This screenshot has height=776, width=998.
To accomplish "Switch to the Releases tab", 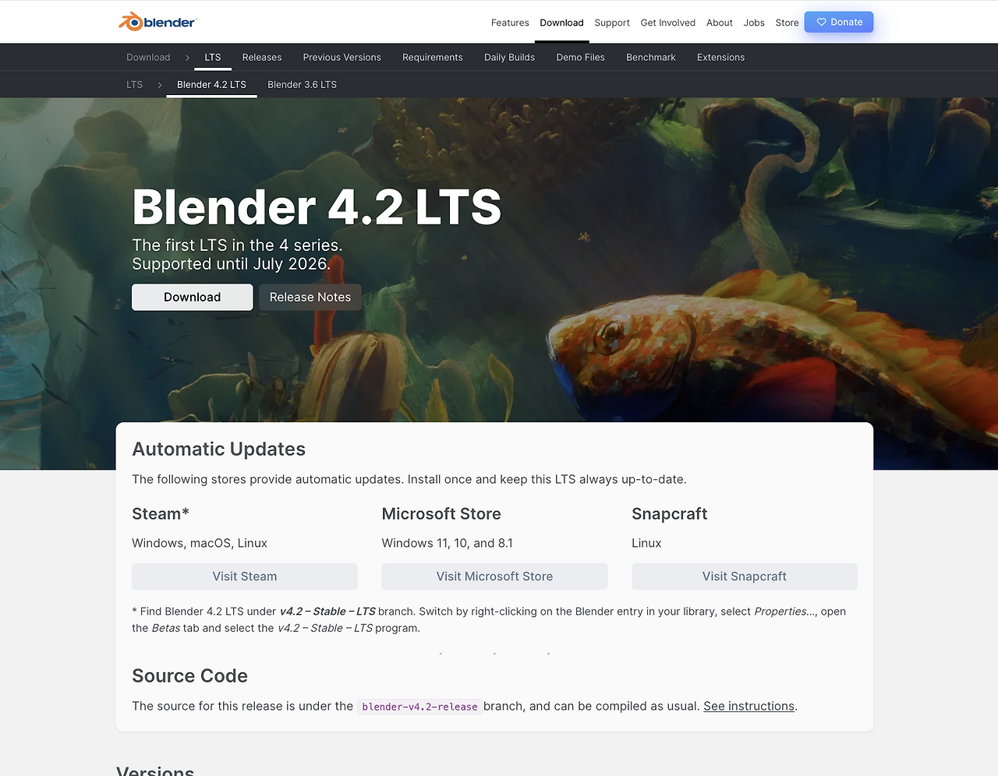I will click(262, 57).
